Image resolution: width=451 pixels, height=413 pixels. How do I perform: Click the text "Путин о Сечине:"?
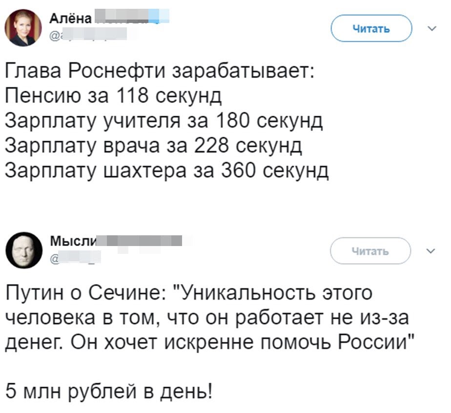(90, 294)
